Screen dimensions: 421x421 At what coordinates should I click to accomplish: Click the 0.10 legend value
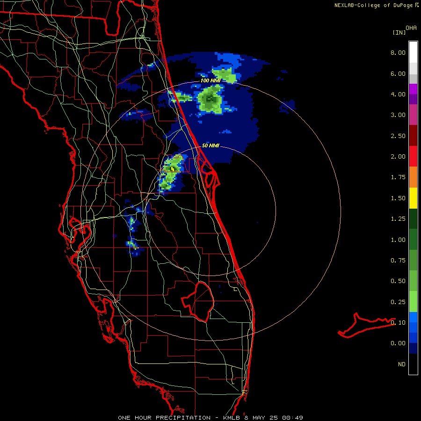tap(398, 323)
